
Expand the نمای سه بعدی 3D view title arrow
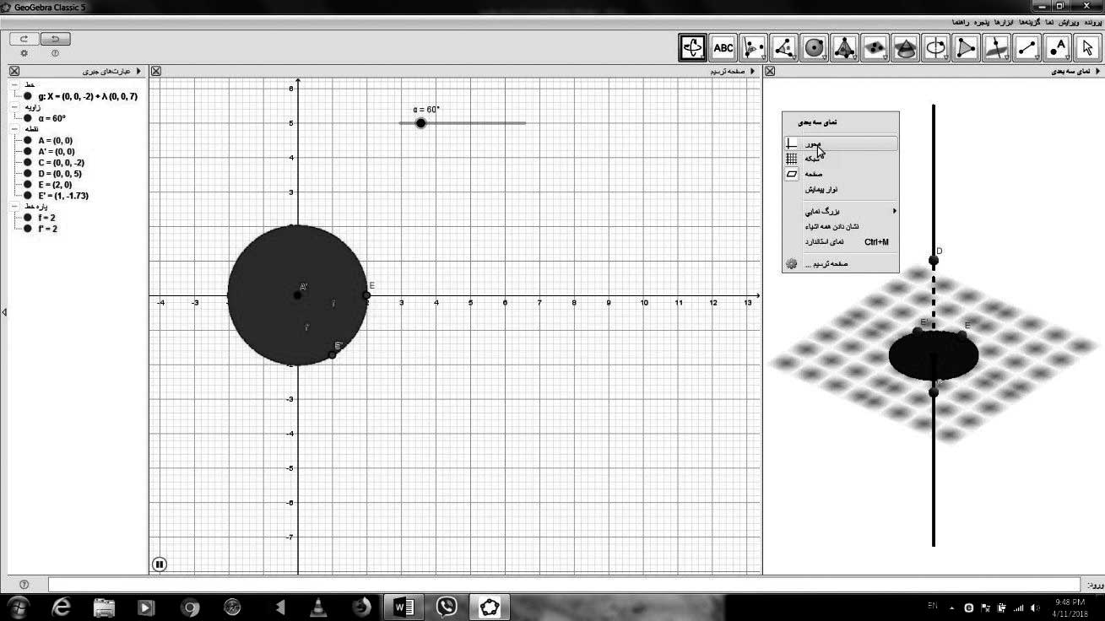click(1097, 72)
